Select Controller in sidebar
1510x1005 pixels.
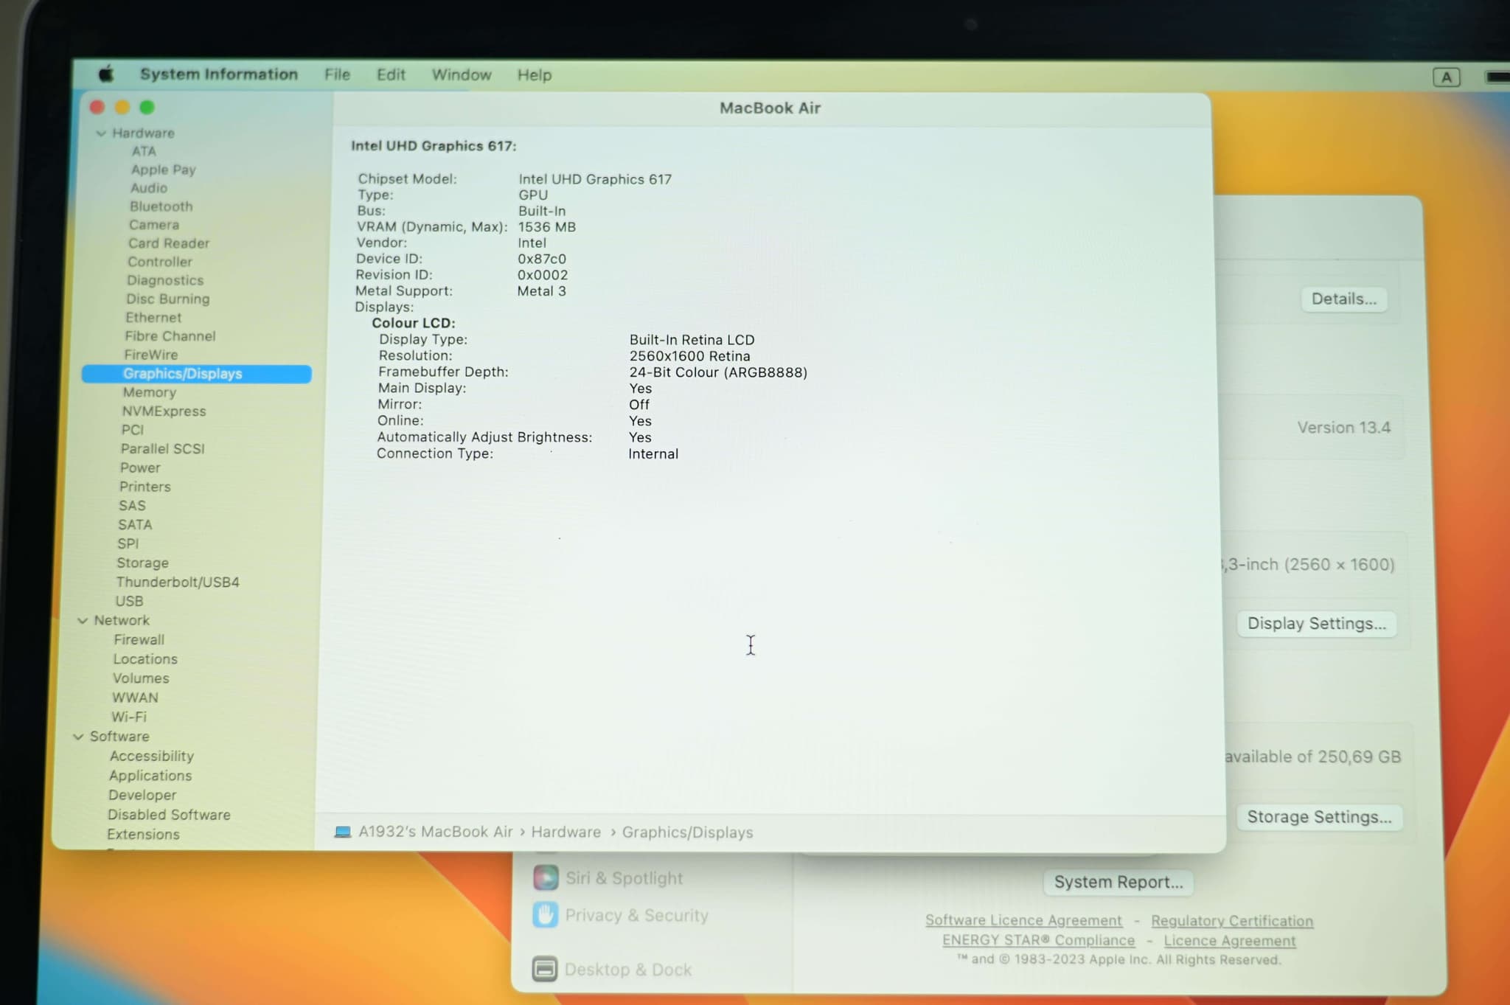tap(159, 262)
